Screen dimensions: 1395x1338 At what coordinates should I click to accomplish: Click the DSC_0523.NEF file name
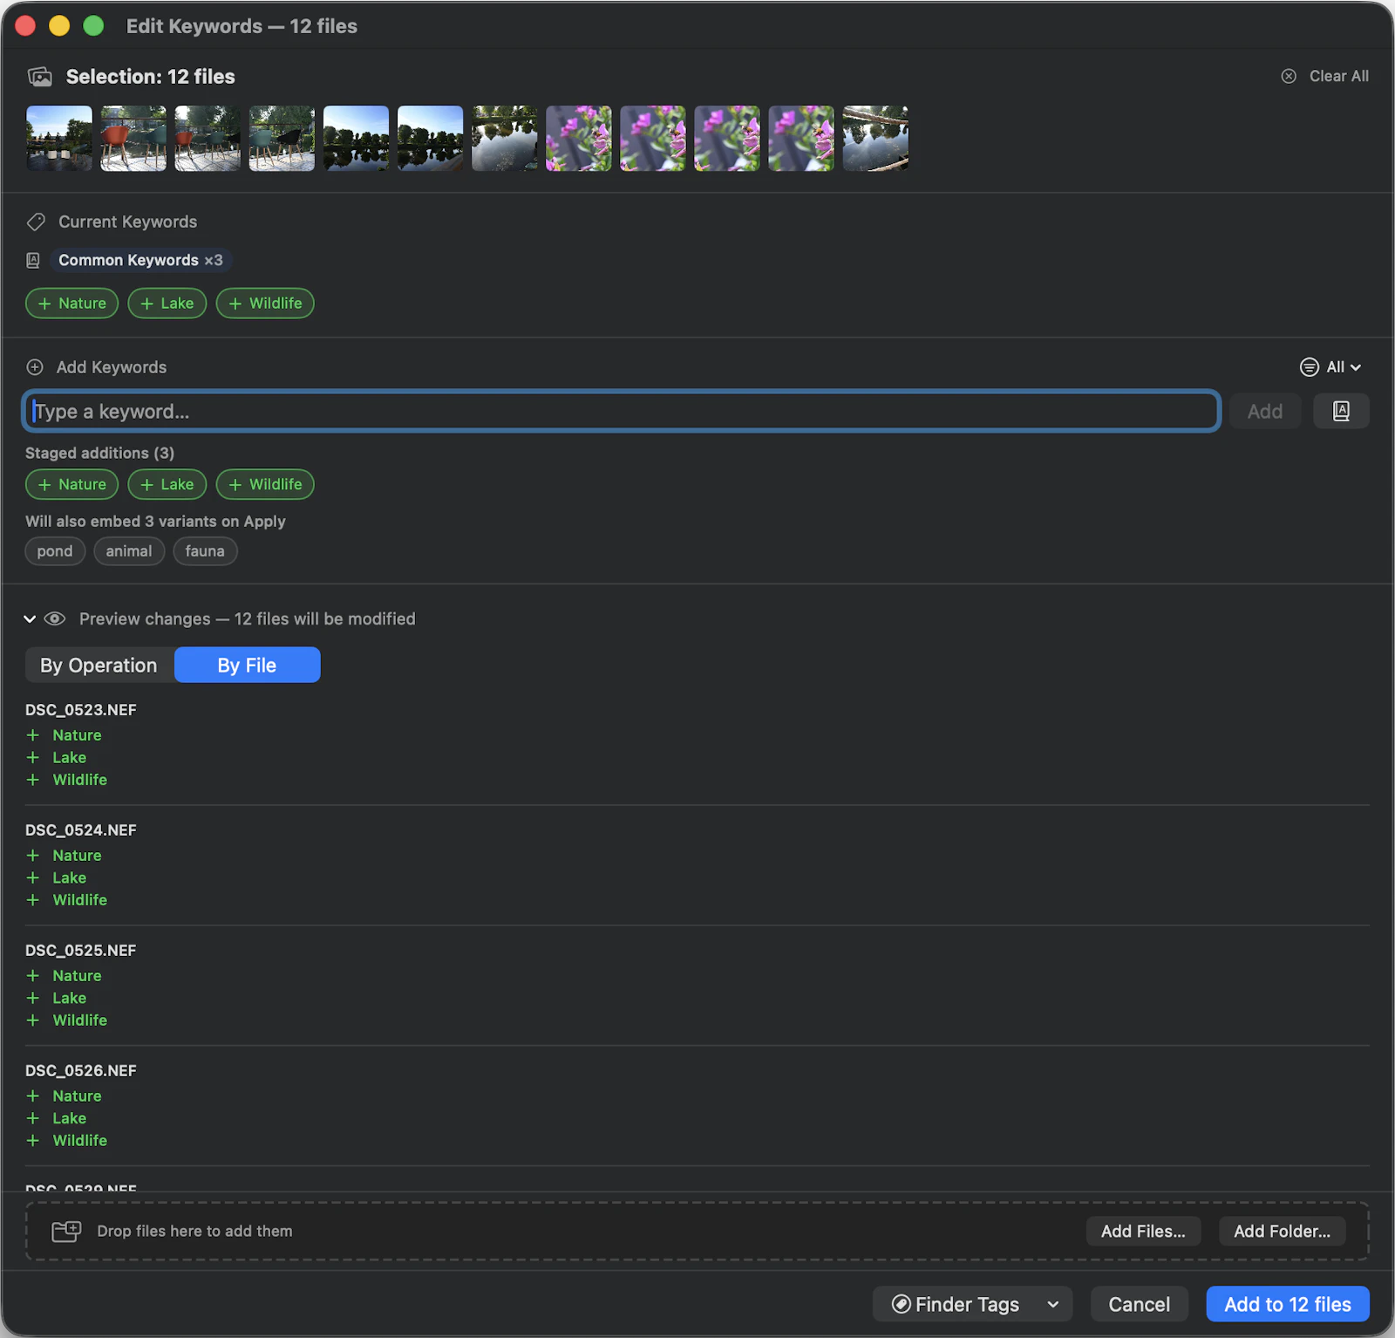click(x=81, y=710)
